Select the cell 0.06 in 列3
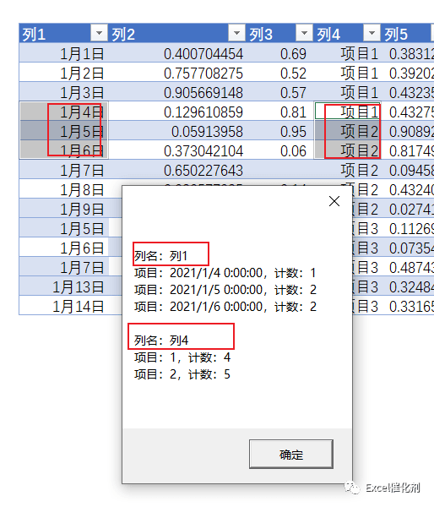Screen dimensions: 434x507 tap(279, 150)
